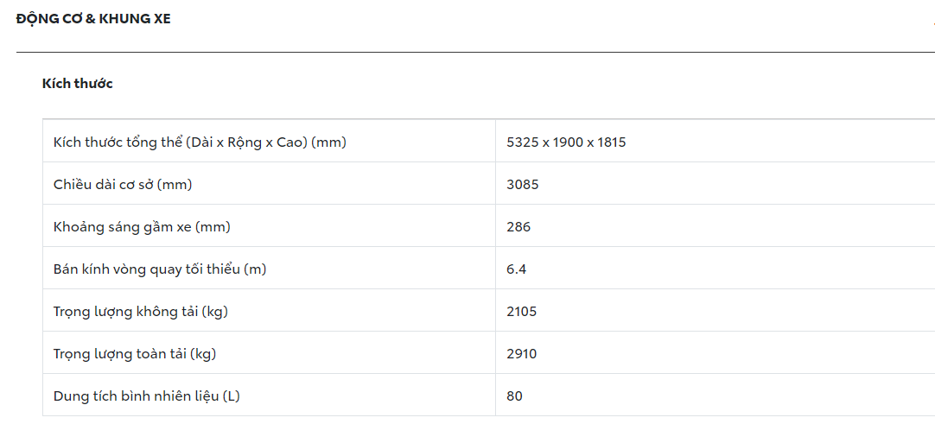935x424 pixels.
Task: Click the gross weight value 2910
Action: 522,354
